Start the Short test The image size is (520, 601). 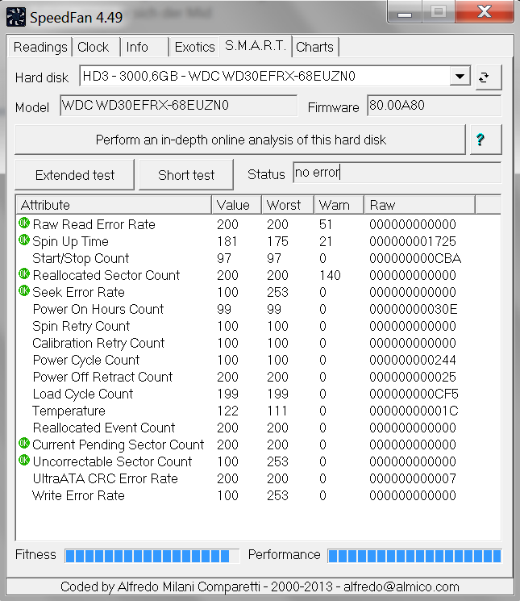pyautogui.click(x=186, y=175)
